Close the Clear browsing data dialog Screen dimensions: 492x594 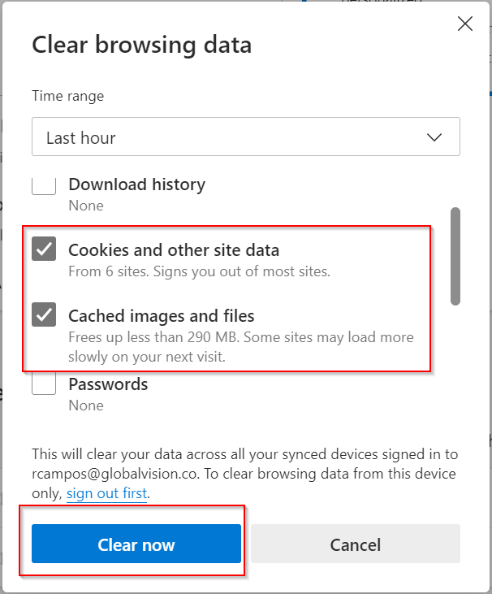point(465,24)
